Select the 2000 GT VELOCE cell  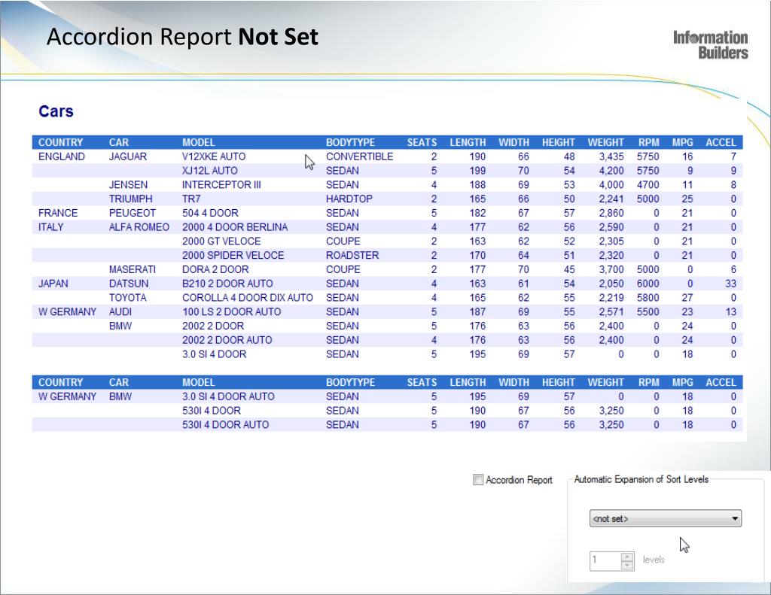(x=221, y=241)
